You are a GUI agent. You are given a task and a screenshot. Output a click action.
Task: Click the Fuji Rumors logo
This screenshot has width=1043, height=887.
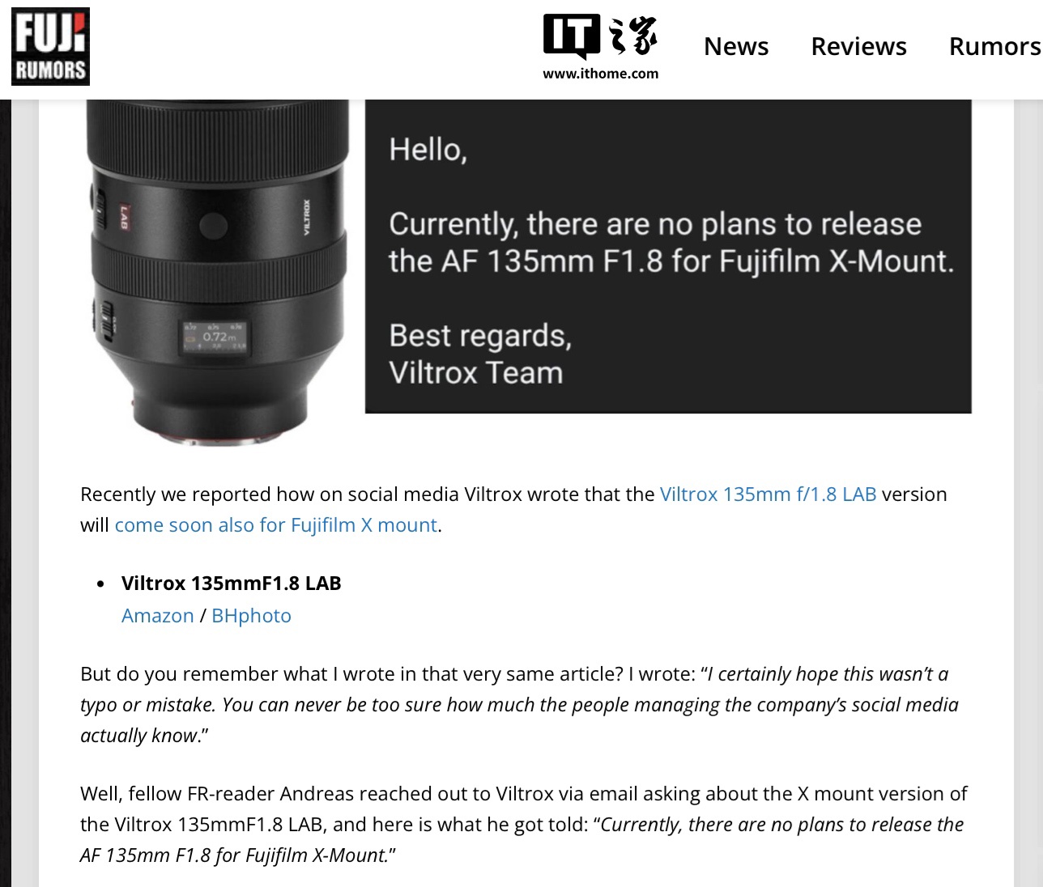tap(50, 46)
